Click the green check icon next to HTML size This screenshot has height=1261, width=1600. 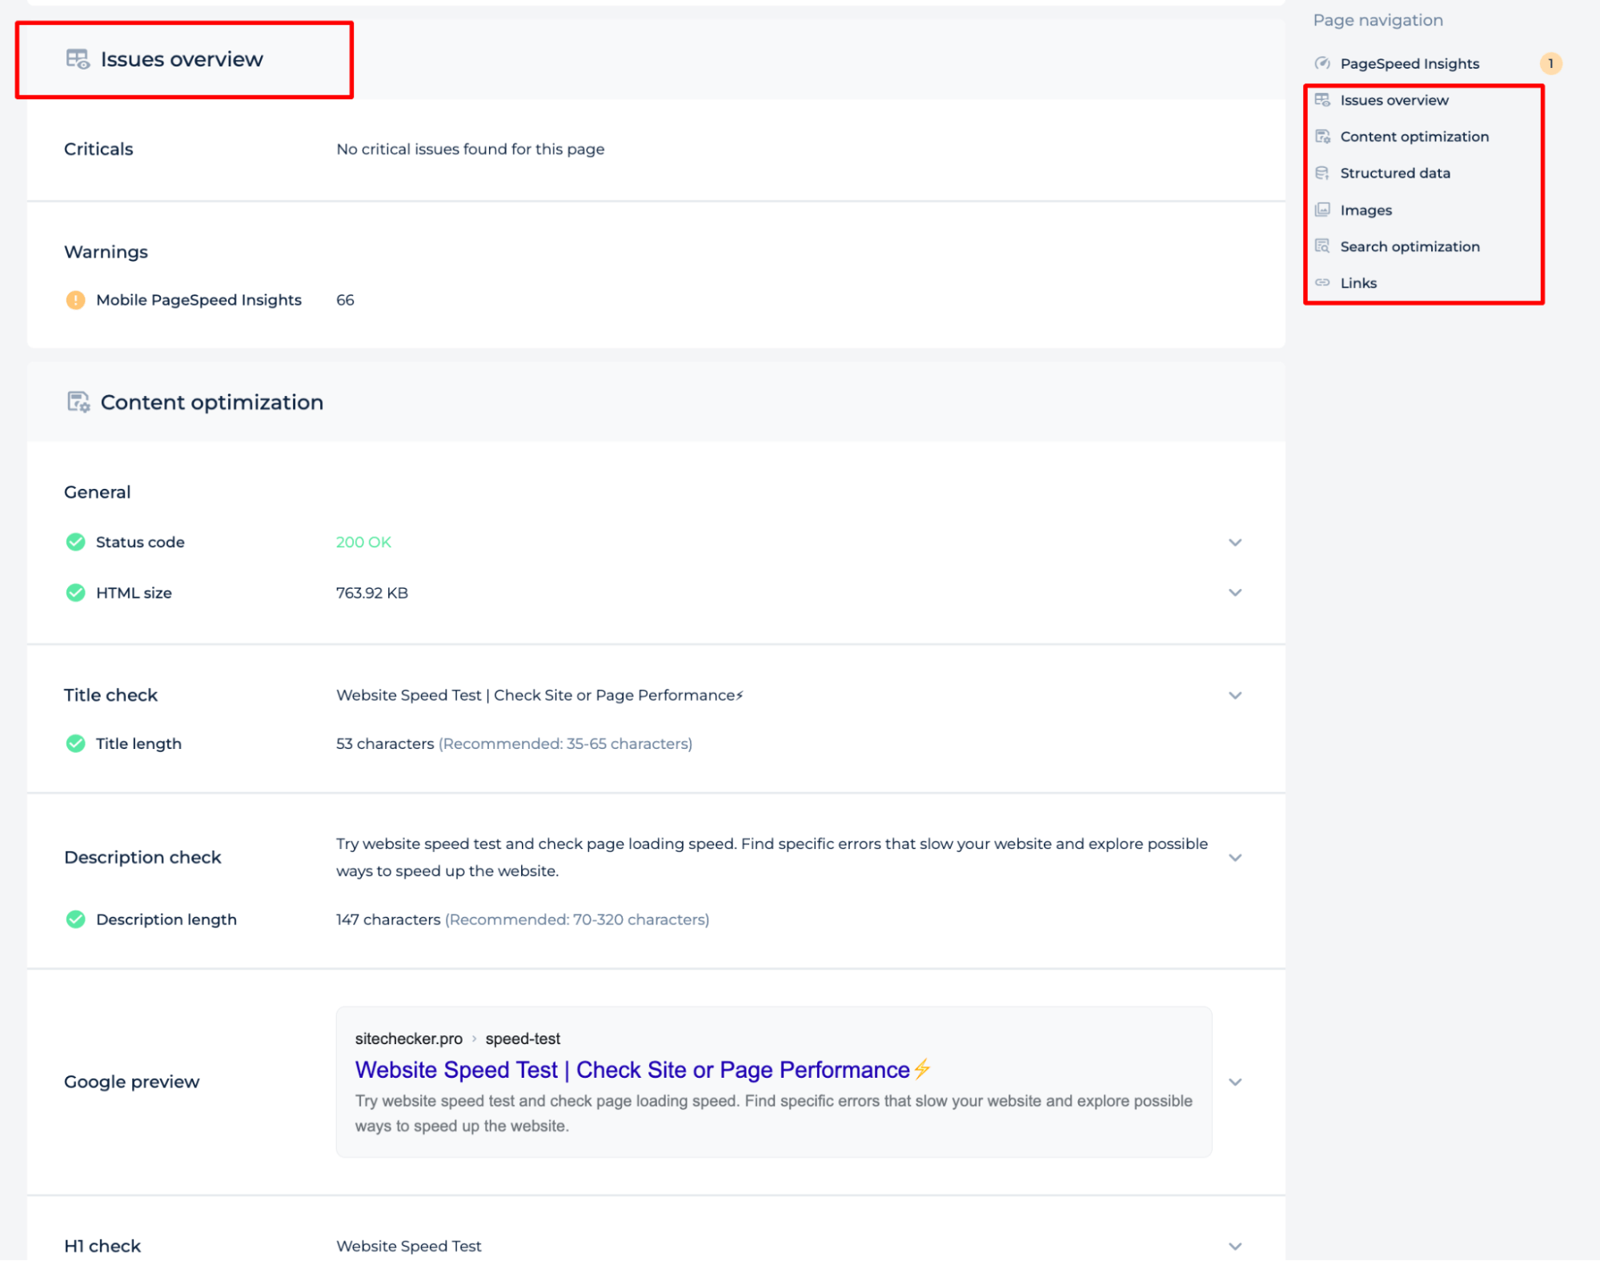click(x=75, y=593)
